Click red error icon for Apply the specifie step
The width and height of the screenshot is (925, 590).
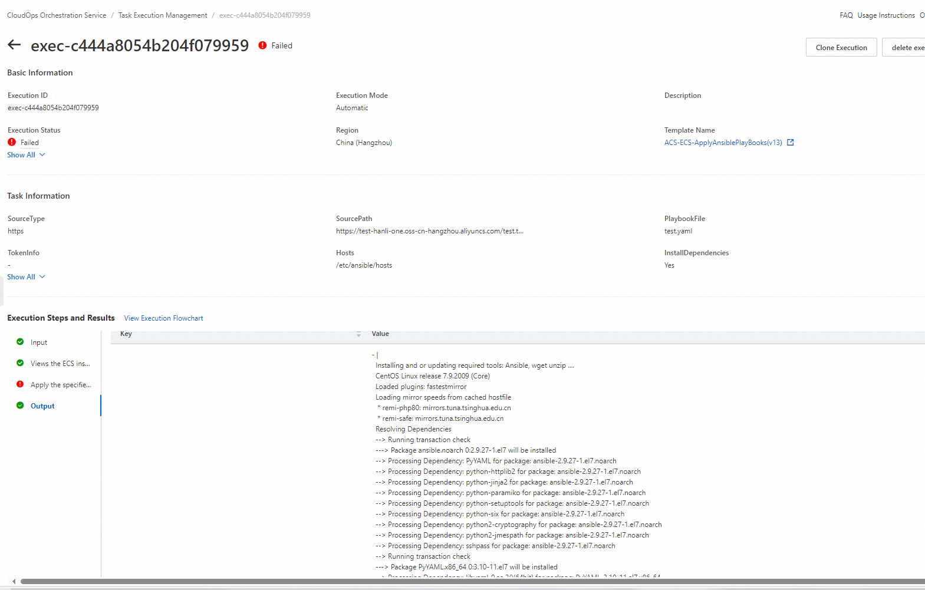coord(20,384)
